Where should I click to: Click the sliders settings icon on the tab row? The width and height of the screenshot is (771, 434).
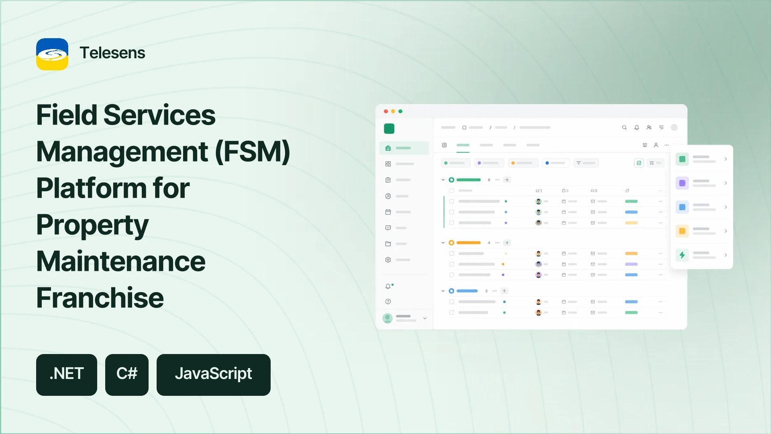click(645, 145)
